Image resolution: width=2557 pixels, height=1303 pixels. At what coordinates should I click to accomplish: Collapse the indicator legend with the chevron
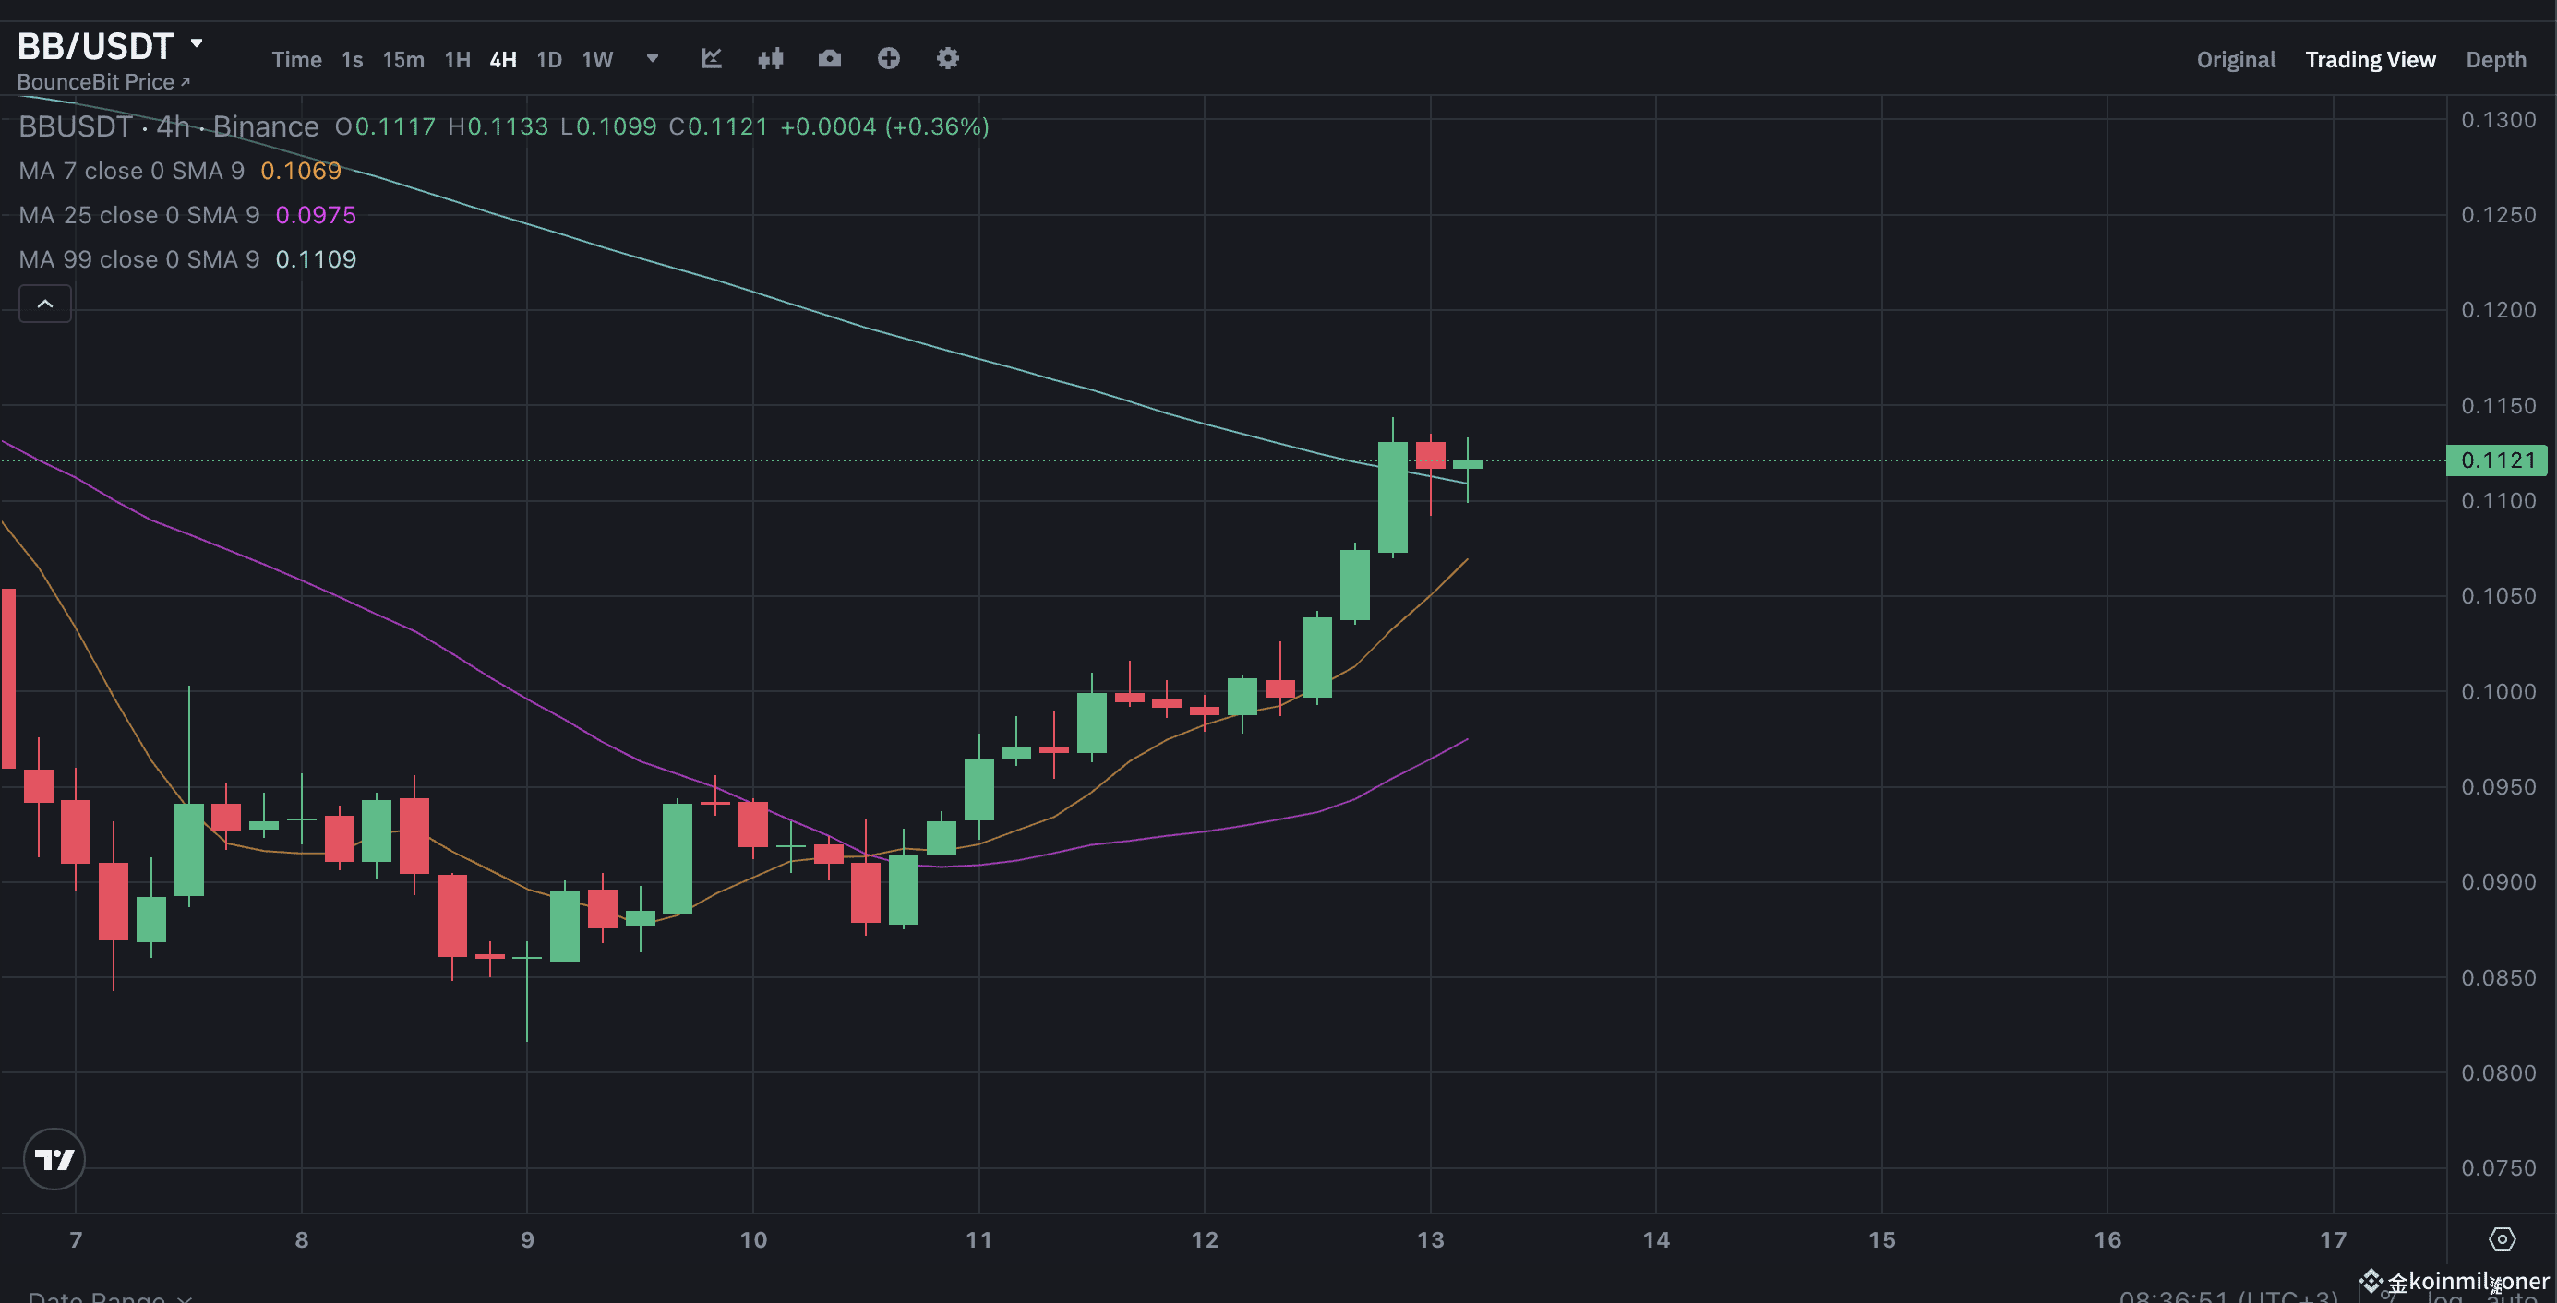click(x=44, y=304)
